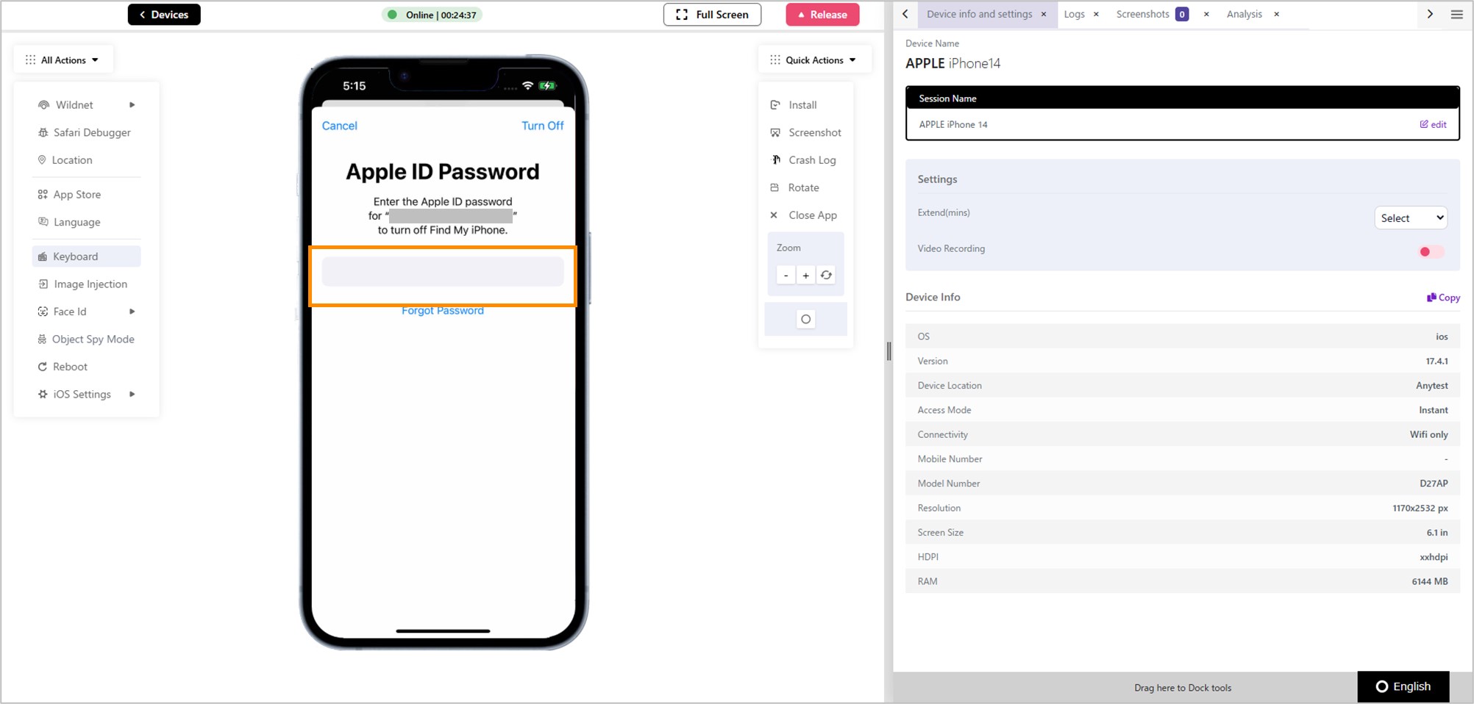1474x704 pixels.
Task: Click the zoom reset icon
Action: tap(826, 275)
